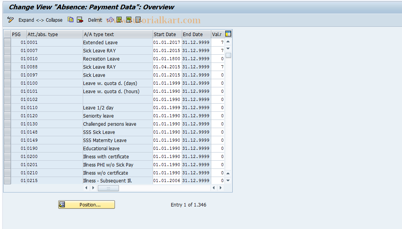Click the Illness with certificate cell
This screenshot has width=402, height=229.
pos(118,156)
